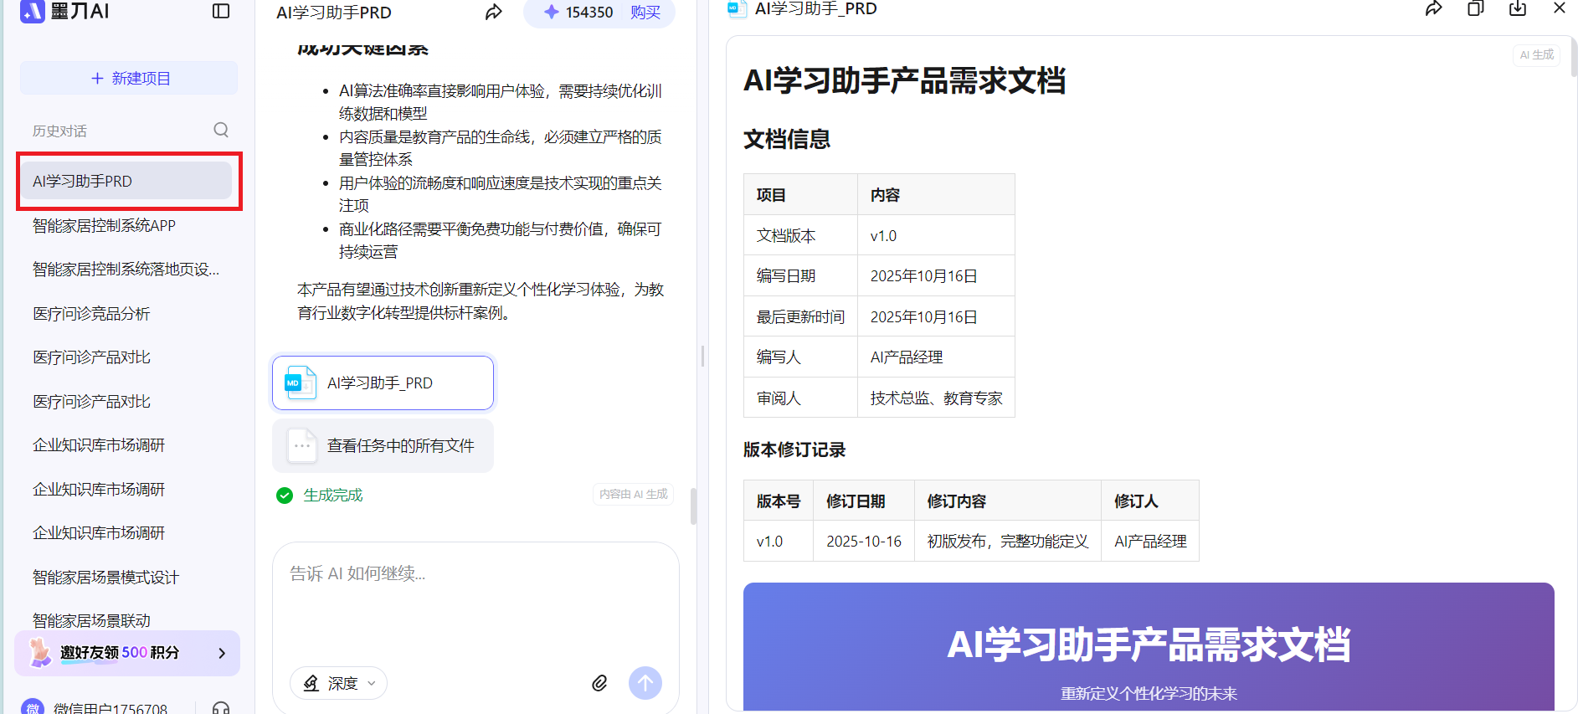1578x714 pixels.
Task: Share the AI学习助手PRD conversation
Action: coord(494,12)
